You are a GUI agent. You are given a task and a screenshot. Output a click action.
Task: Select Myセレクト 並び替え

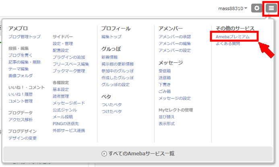(x=167, y=117)
